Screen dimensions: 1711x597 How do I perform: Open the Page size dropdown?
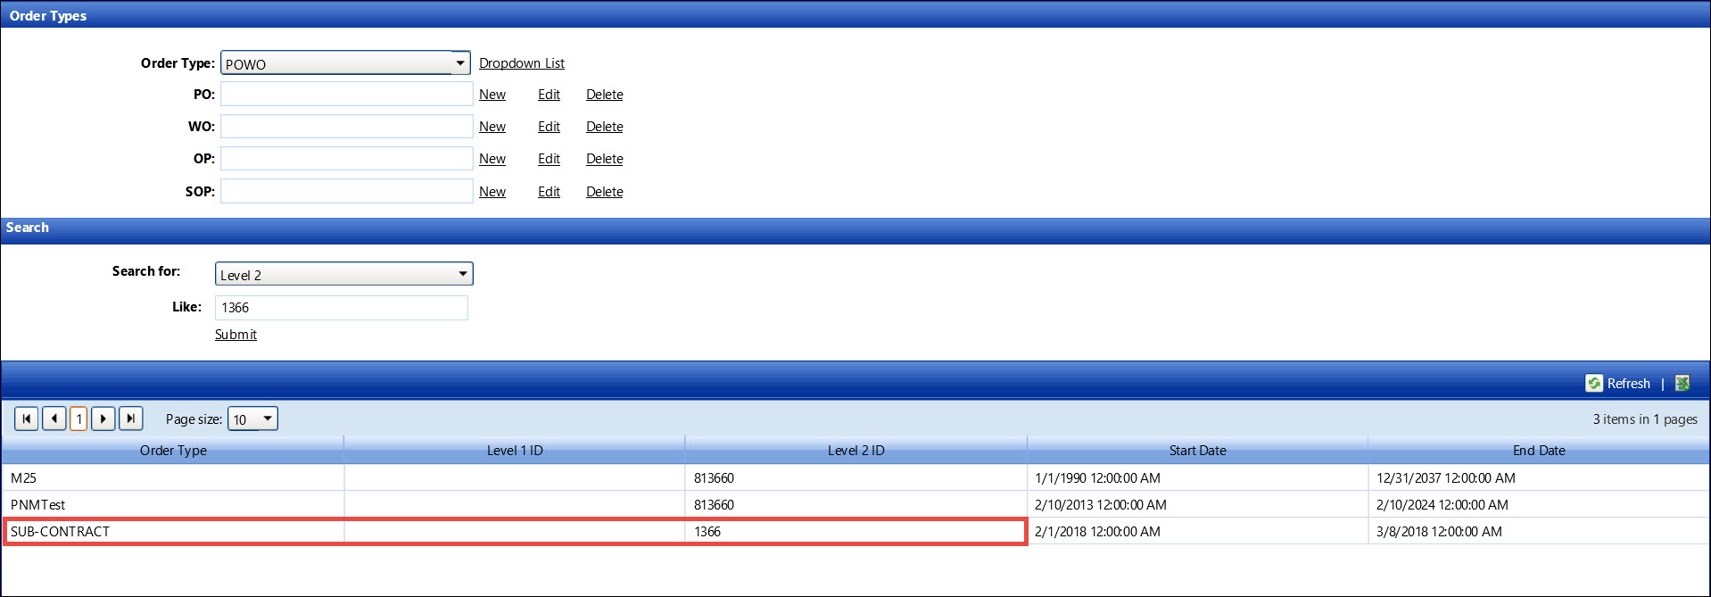(267, 419)
